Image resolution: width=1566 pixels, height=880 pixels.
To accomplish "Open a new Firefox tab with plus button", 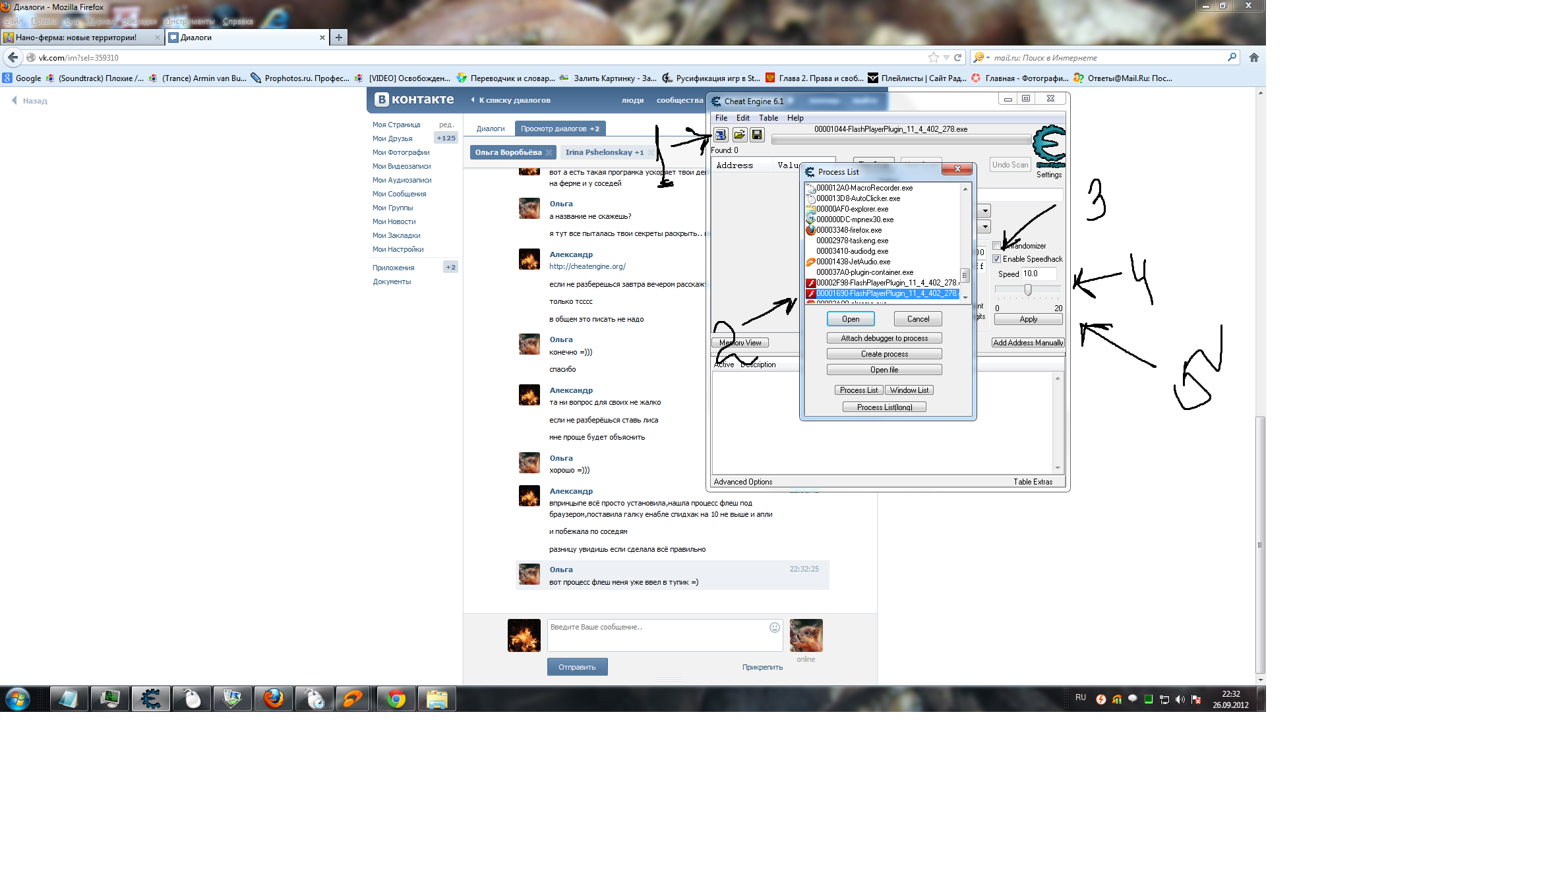I will click(x=338, y=38).
